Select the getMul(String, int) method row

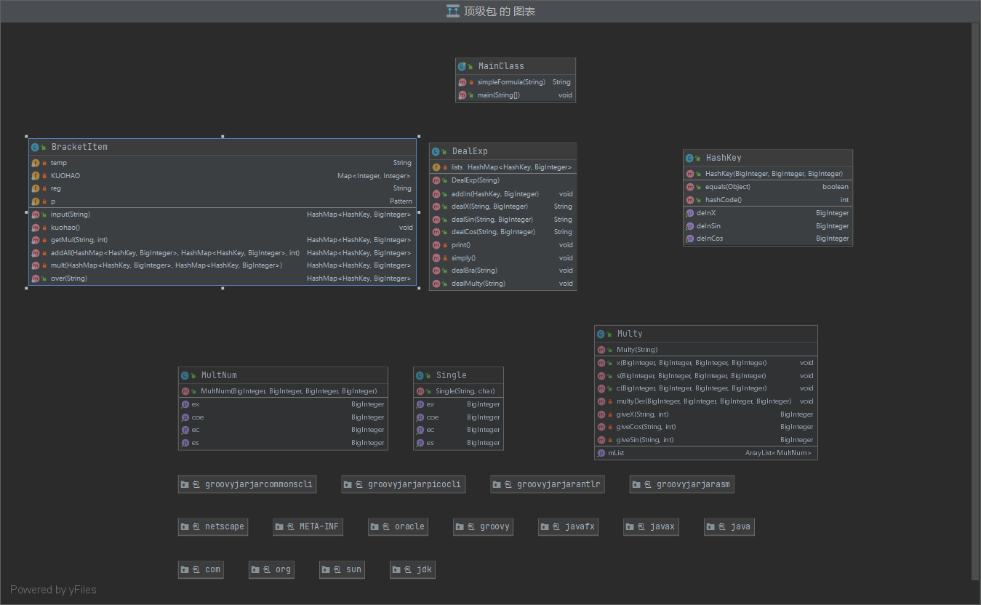coord(223,240)
